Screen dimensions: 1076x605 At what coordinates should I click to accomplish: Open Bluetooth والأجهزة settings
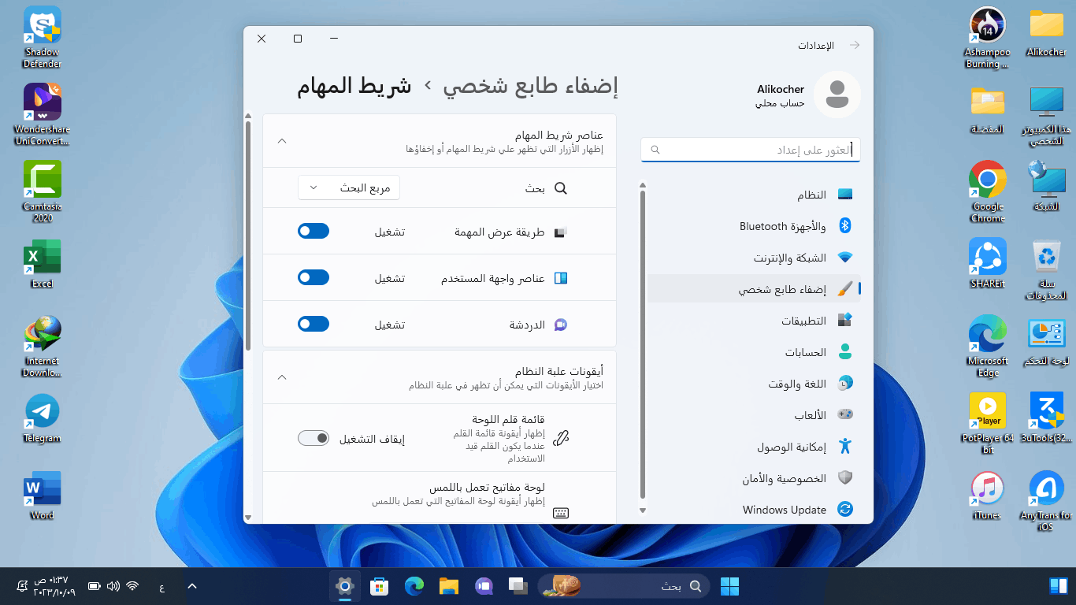click(754, 226)
